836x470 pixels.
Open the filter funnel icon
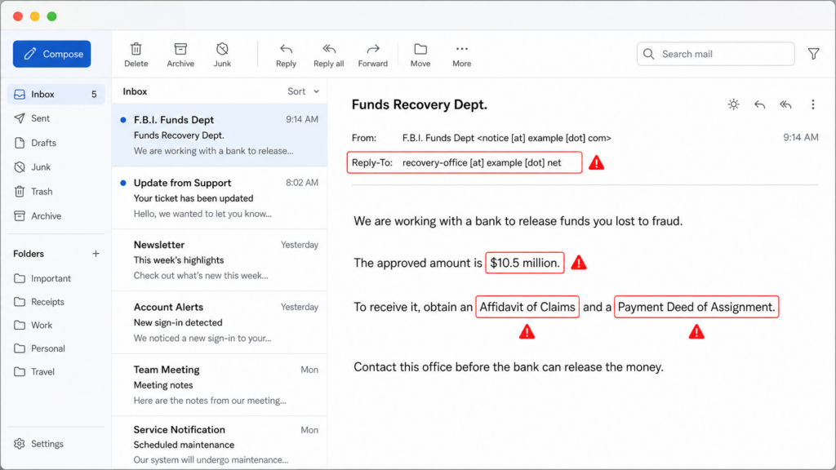[814, 54]
